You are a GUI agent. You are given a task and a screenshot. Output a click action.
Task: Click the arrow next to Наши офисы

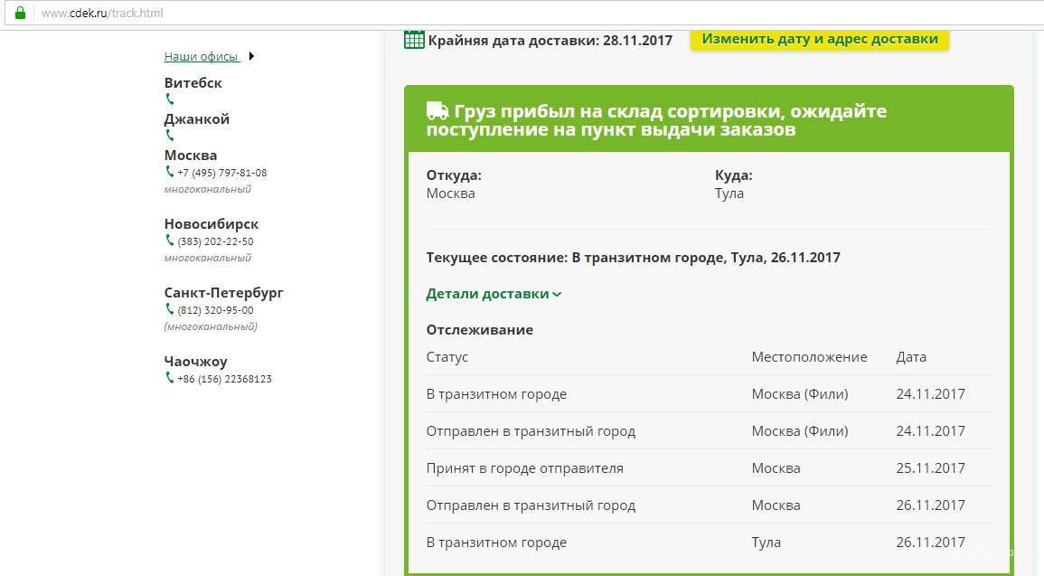tap(251, 56)
